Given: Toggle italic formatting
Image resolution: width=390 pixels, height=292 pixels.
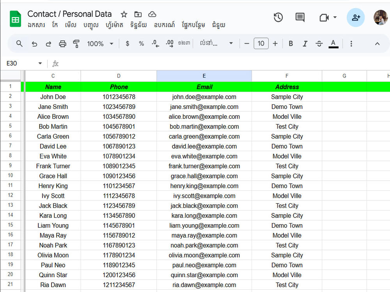Looking at the screenshot, I should [x=305, y=44].
